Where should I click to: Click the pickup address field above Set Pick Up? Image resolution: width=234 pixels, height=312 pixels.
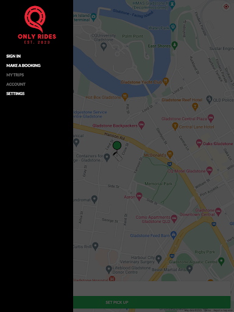click(x=152, y=289)
